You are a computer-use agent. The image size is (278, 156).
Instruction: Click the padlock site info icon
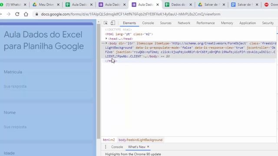click(36, 14)
